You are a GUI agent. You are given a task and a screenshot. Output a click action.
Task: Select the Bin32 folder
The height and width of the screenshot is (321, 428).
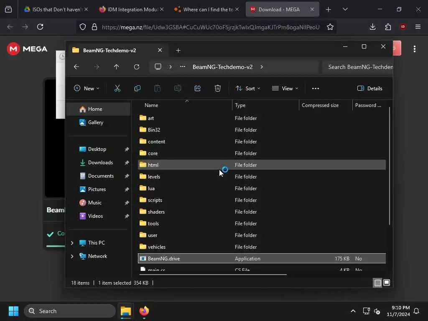(x=262, y=130)
